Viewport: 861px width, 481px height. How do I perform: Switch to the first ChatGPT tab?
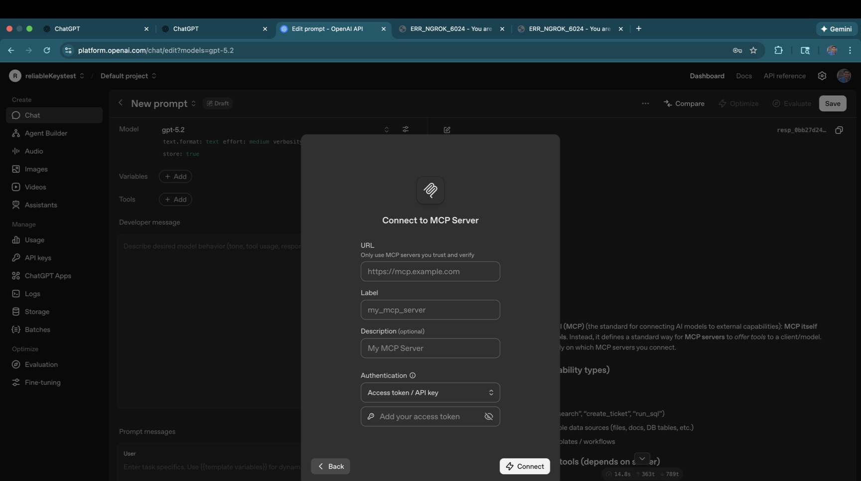(96, 29)
